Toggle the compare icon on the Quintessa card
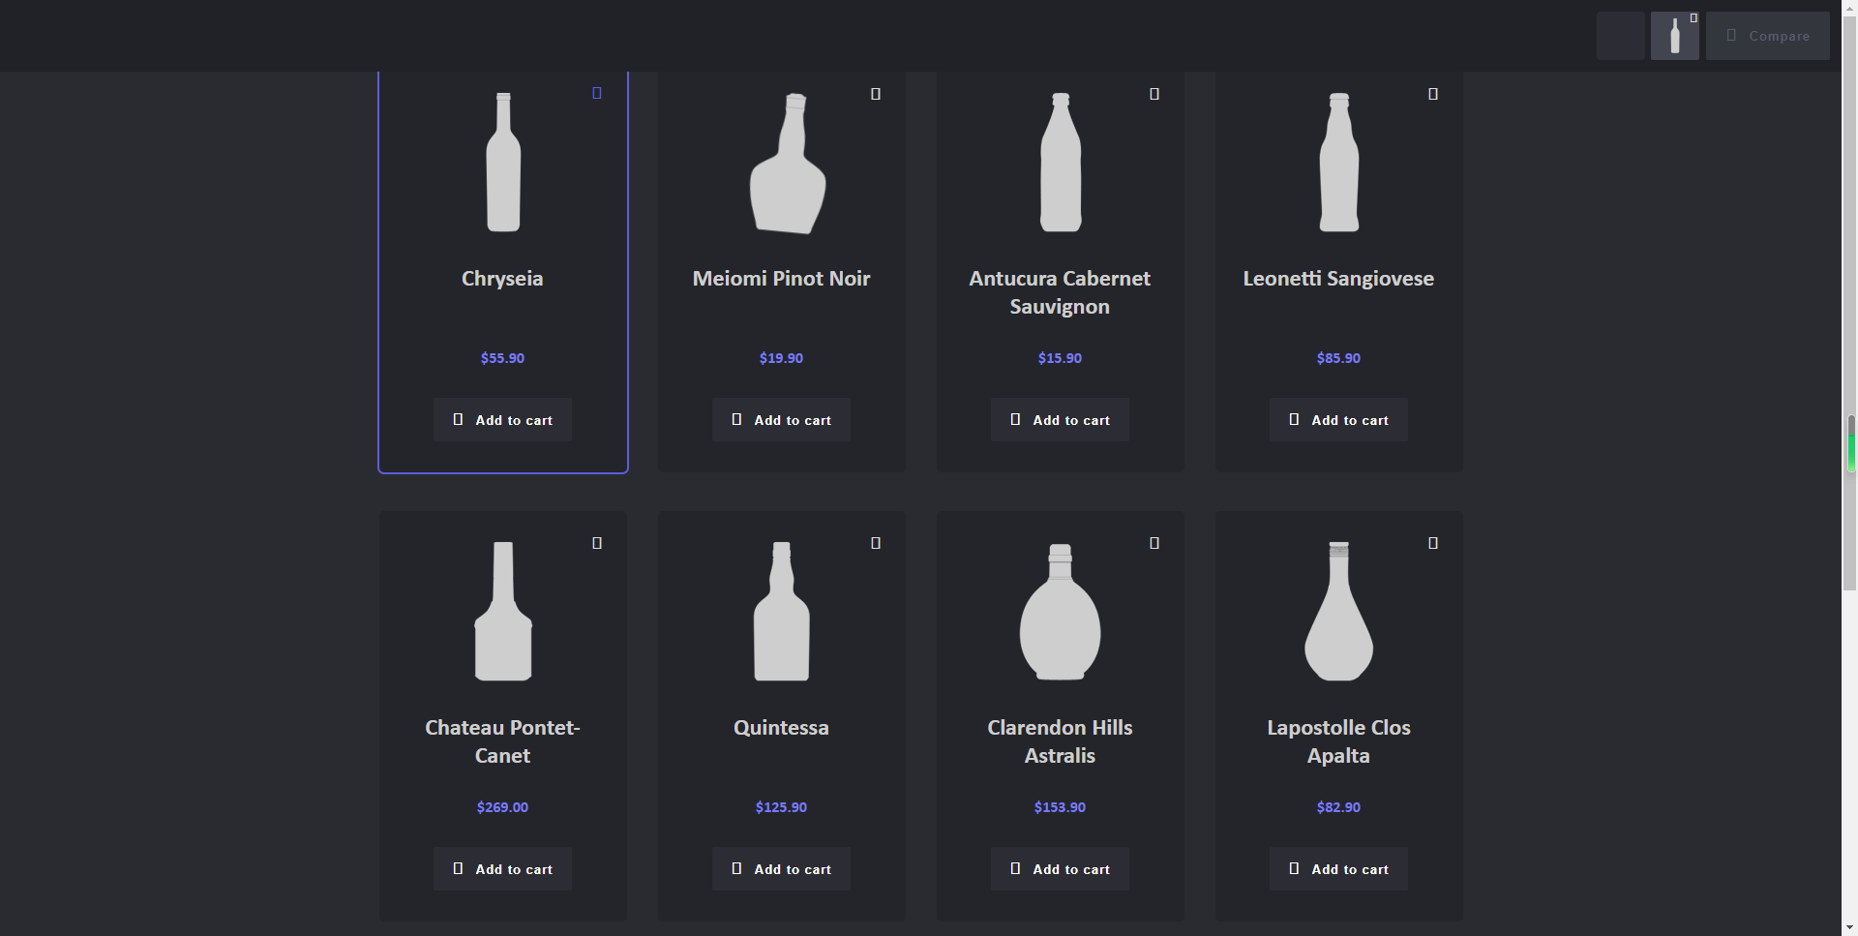This screenshot has width=1858, height=936. click(x=876, y=543)
